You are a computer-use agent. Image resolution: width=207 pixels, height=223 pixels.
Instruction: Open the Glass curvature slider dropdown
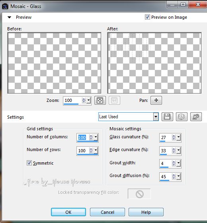[178, 137]
